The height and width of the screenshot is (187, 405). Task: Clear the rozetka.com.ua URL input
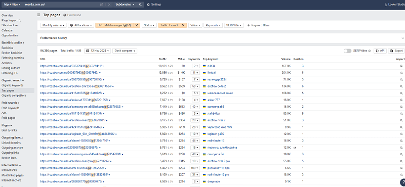(109, 5)
